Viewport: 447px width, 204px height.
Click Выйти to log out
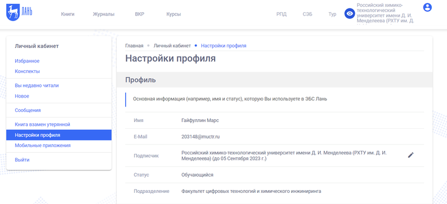point(22,160)
